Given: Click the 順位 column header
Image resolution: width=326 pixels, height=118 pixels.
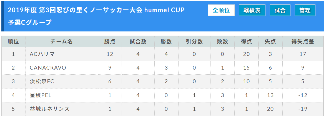Looking at the screenshot, I should point(14,42).
